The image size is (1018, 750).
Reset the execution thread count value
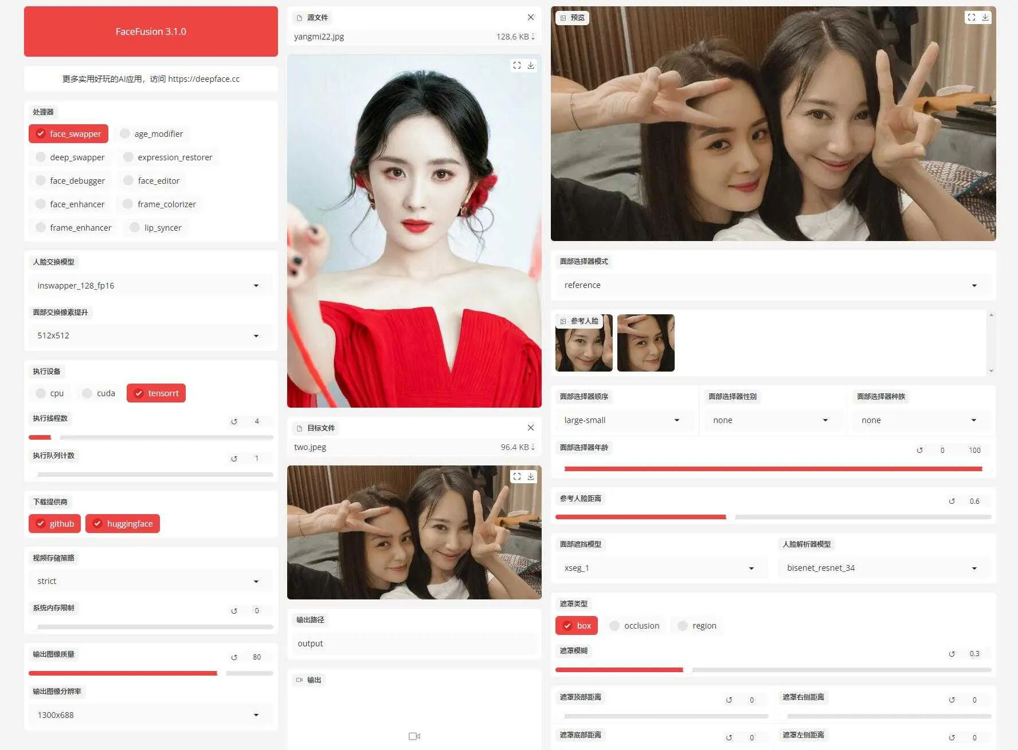point(234,421)
